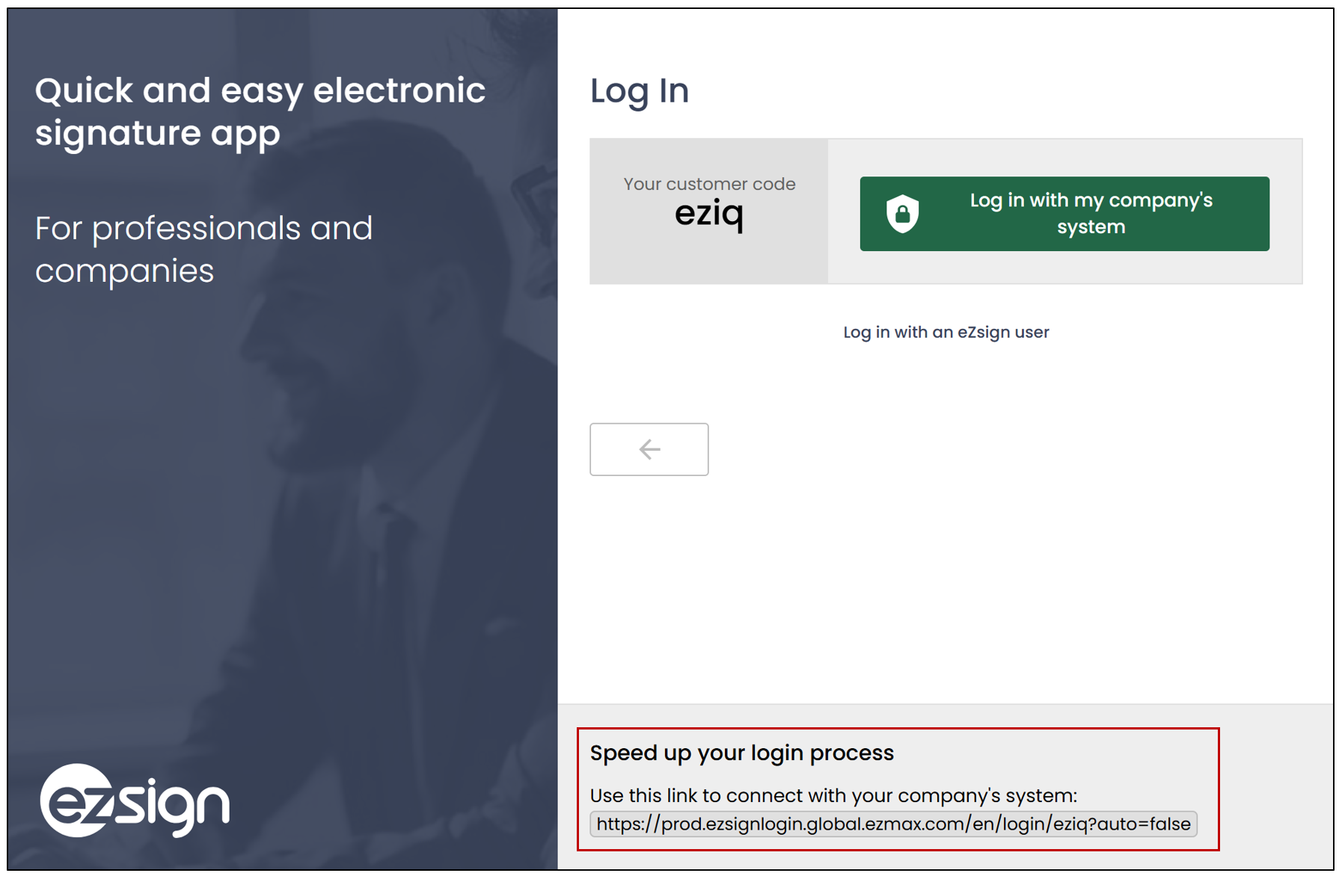Click the eZsign logo
1342x876 pixels.
pyautogui.click(x=135, y=801)
